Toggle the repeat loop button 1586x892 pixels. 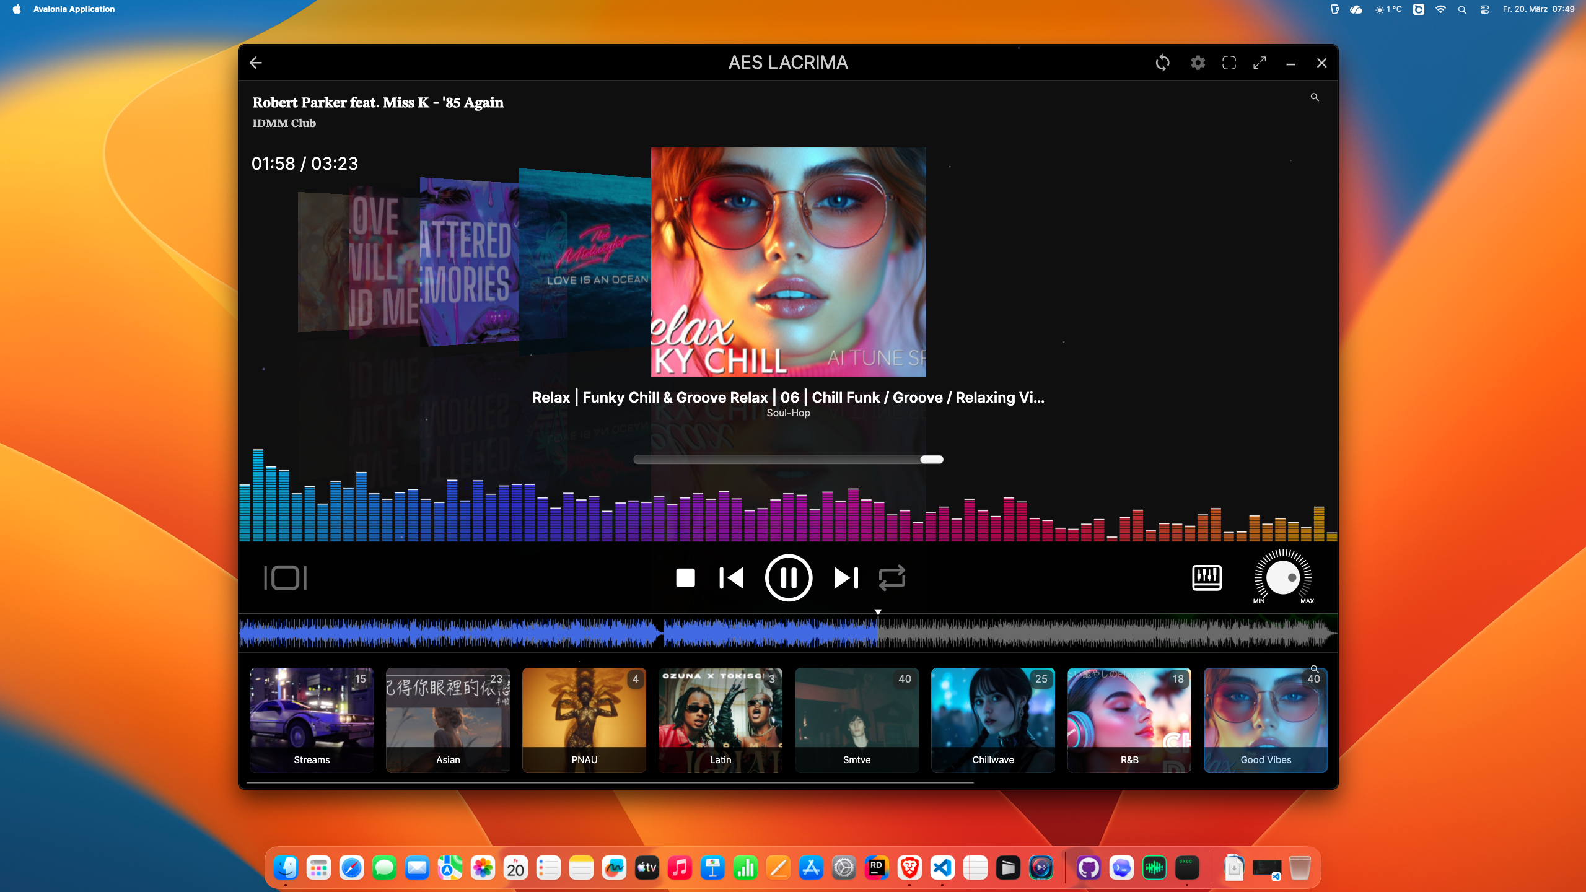pyautogui.click(x=892, y=578)
